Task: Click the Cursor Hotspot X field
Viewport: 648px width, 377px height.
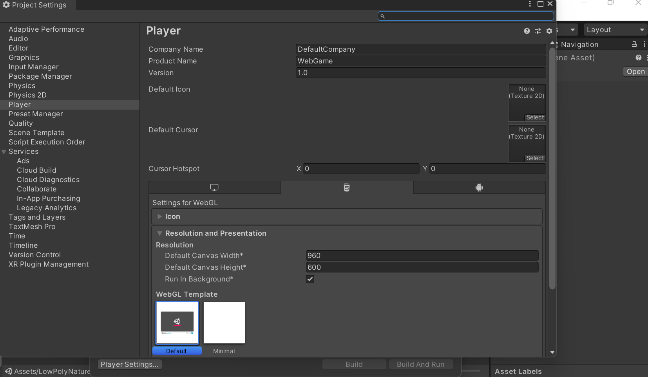Action: 361,169
